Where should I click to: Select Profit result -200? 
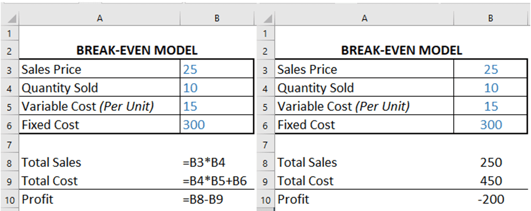491,199
